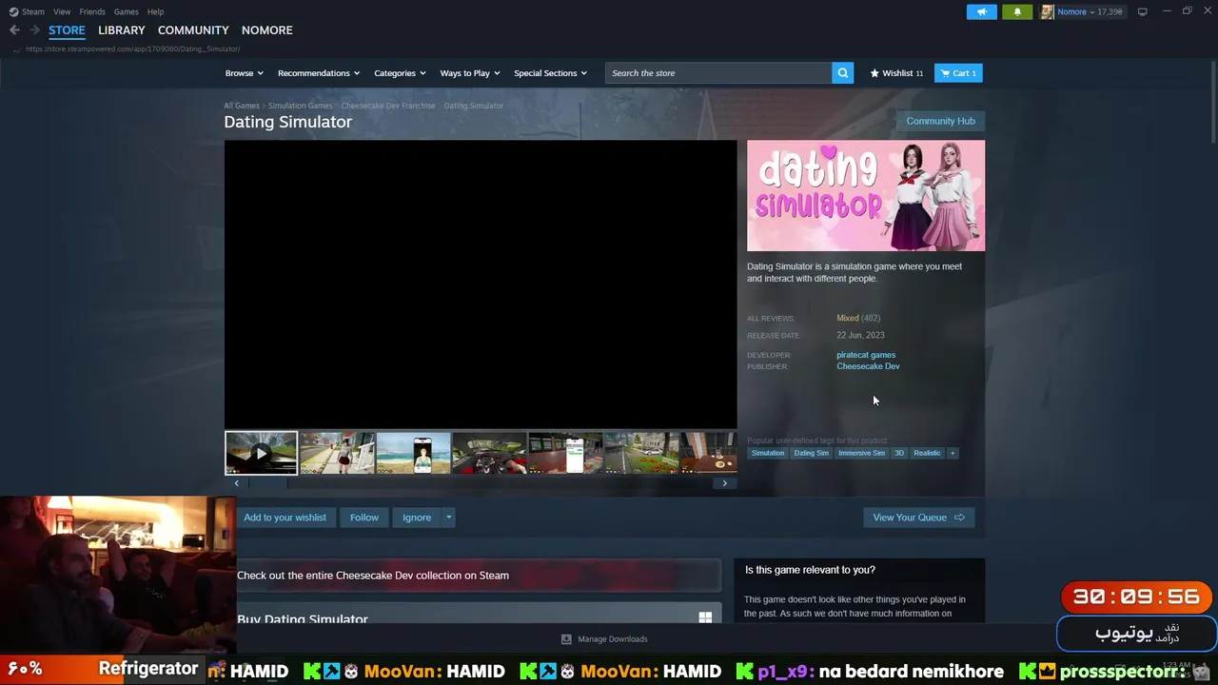1218x685 pixels.
Task: Click the Big Picture mode monitor icon
Action: [1143, 11]
